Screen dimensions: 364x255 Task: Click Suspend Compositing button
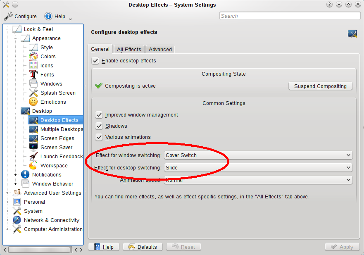tap(320, 86)
